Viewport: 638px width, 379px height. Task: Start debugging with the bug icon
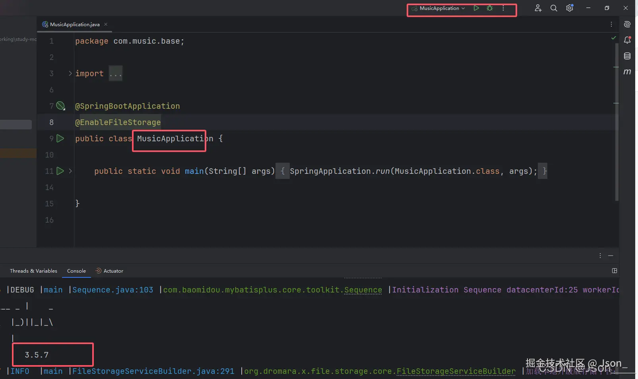[x=490, y=8]
